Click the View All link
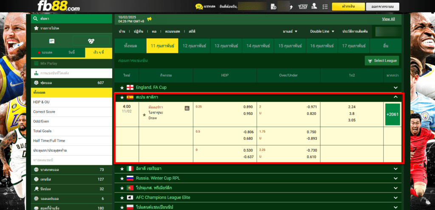This screenshot has height=210, width=435. pyautogui.click(x=388, y=19)
